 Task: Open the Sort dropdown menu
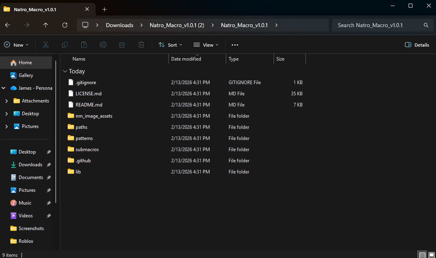[170, 45]
